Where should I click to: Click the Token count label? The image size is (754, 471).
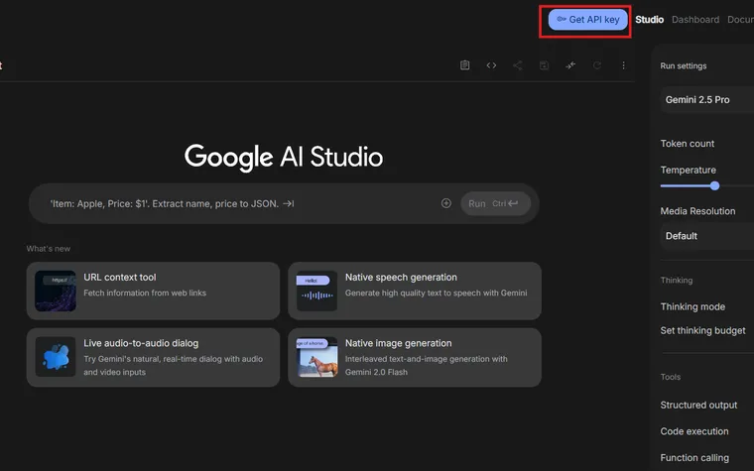688,144
